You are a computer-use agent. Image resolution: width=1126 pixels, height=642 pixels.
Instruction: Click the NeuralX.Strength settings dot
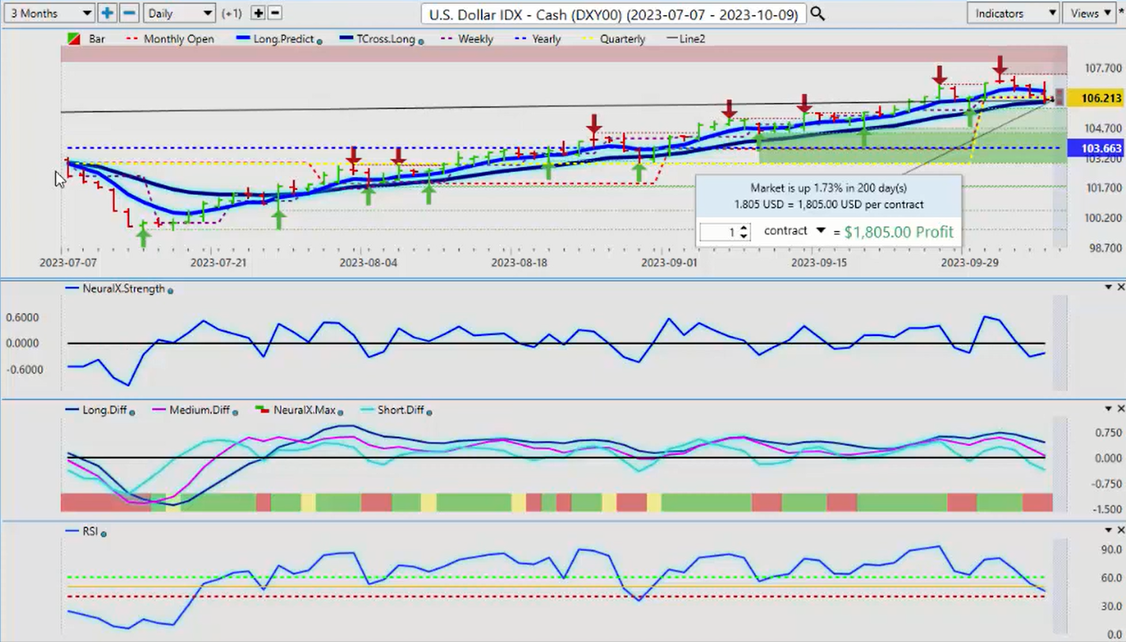tap(171, 290)
